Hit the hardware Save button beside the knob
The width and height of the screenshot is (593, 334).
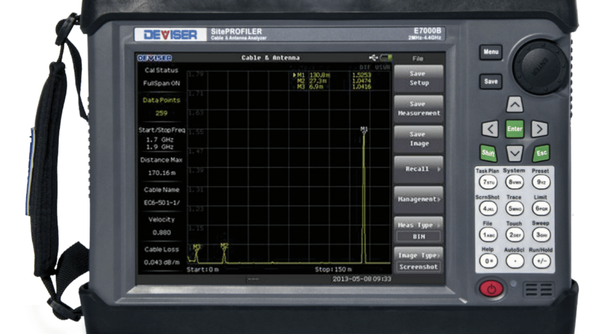coord(491,81)
